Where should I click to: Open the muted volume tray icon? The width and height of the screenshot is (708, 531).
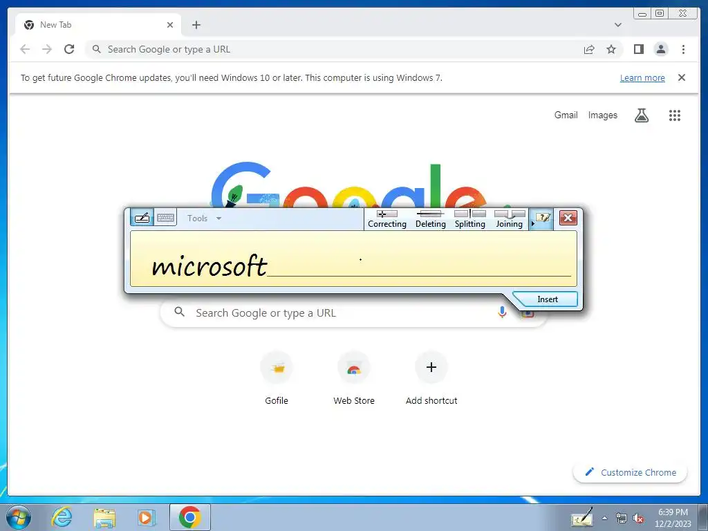coord(638,519)
